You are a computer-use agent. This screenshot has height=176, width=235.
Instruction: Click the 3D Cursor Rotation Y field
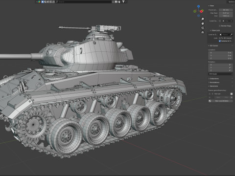221,67
